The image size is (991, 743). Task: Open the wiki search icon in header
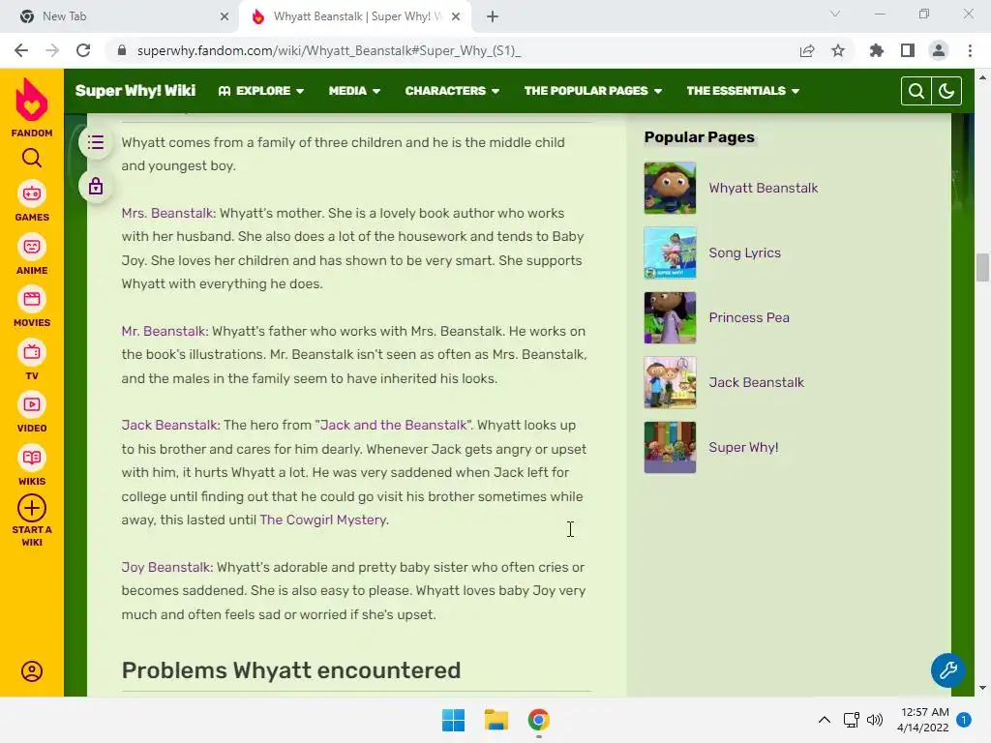[916, 91]
